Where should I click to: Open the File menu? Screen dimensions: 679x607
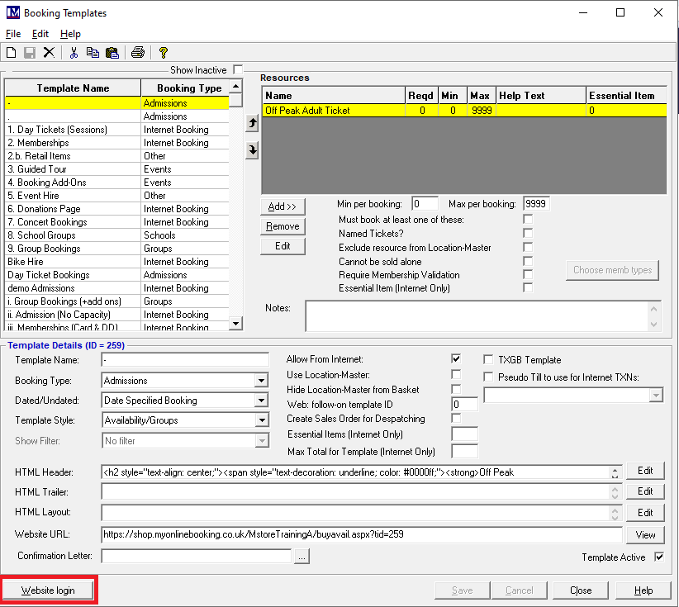click(13, 34)
